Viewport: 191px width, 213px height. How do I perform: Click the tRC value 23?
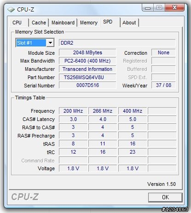coord(133,152)
